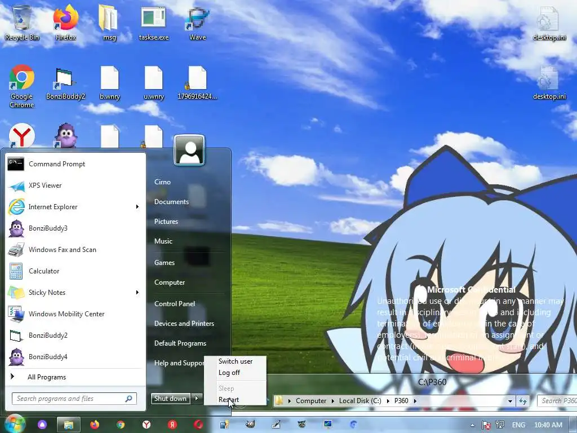
Task: Launch BonziBuddy4 from Start menu
Action: pos(76,356)
